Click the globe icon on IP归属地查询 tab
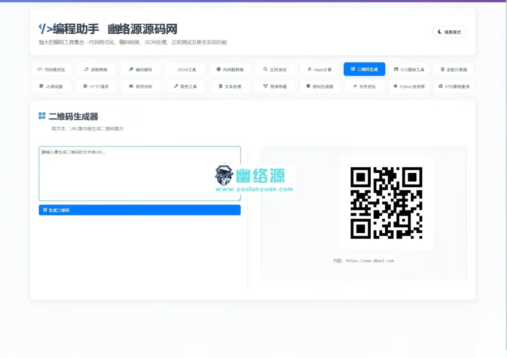This screenshot has height=358, width=507. 440,86
